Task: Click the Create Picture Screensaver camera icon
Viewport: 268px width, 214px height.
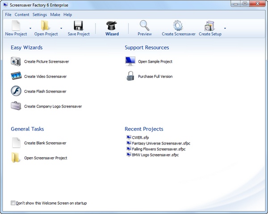Action: point(16,62)
